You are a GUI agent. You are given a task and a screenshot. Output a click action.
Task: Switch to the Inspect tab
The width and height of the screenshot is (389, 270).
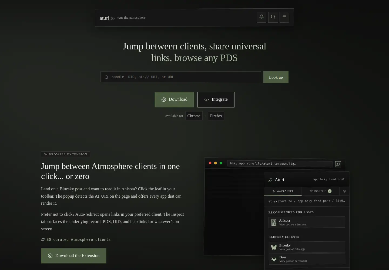320,191
